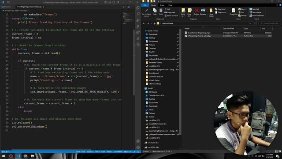Open New item dropdown in ribbon

click(221, 9)
